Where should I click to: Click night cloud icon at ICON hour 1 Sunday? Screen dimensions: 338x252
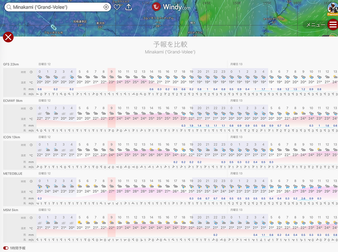point(48,150)
